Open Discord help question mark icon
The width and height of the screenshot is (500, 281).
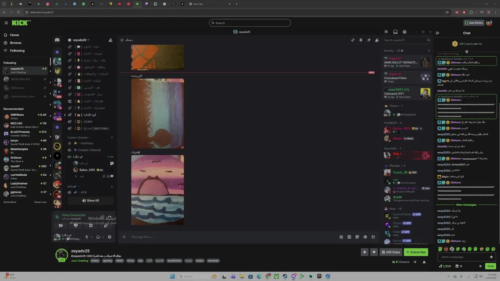point(405,32)
